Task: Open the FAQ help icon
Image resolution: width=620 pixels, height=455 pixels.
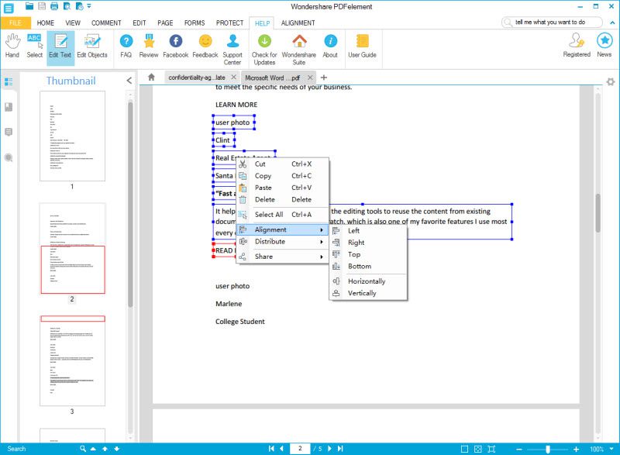Action: tap(126, 47)
